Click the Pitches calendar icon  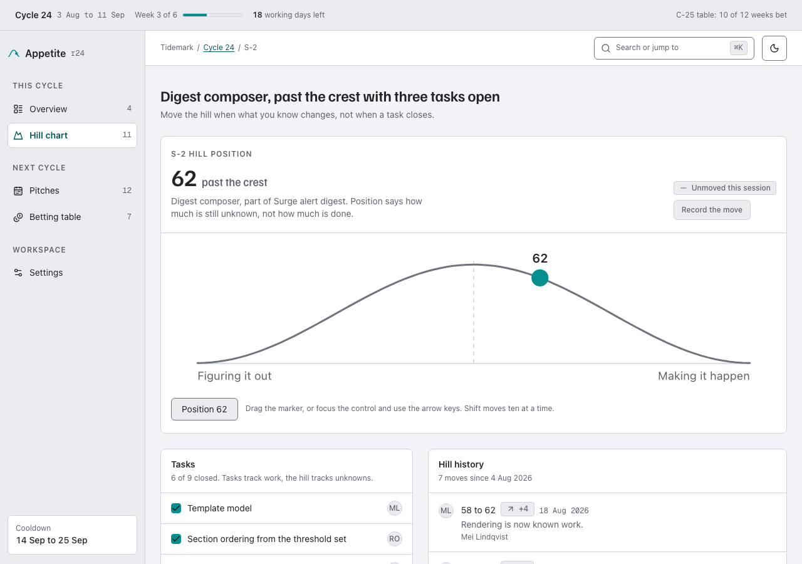pyautogui.click(x=18, y=191)
